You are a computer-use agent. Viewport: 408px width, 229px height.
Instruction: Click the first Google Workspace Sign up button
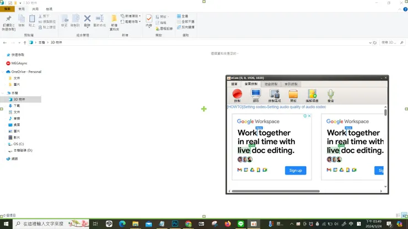pyautogui.click(x=296, y=171)
